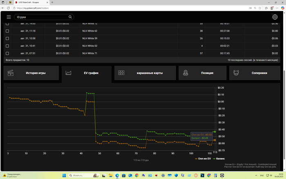Go back with browser back arrow

[3, 8]
